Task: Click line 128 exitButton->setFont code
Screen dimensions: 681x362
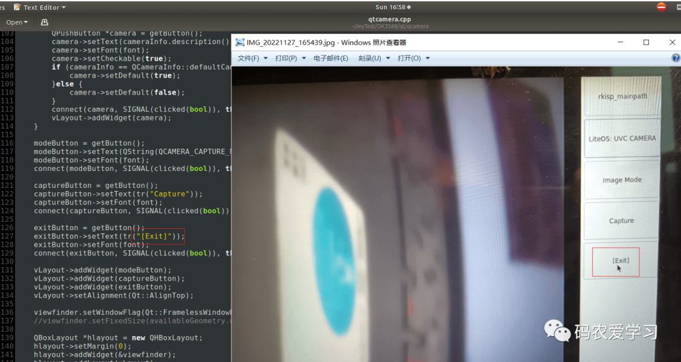Action: 91,245
